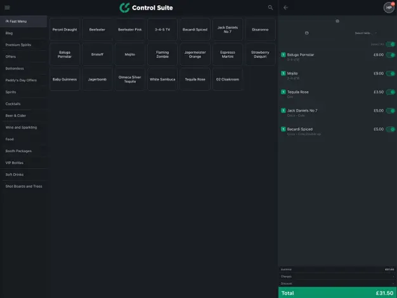
Task: Toggle the Jack Daniels No 7 line switch
Action: click(x=391, y=111)
